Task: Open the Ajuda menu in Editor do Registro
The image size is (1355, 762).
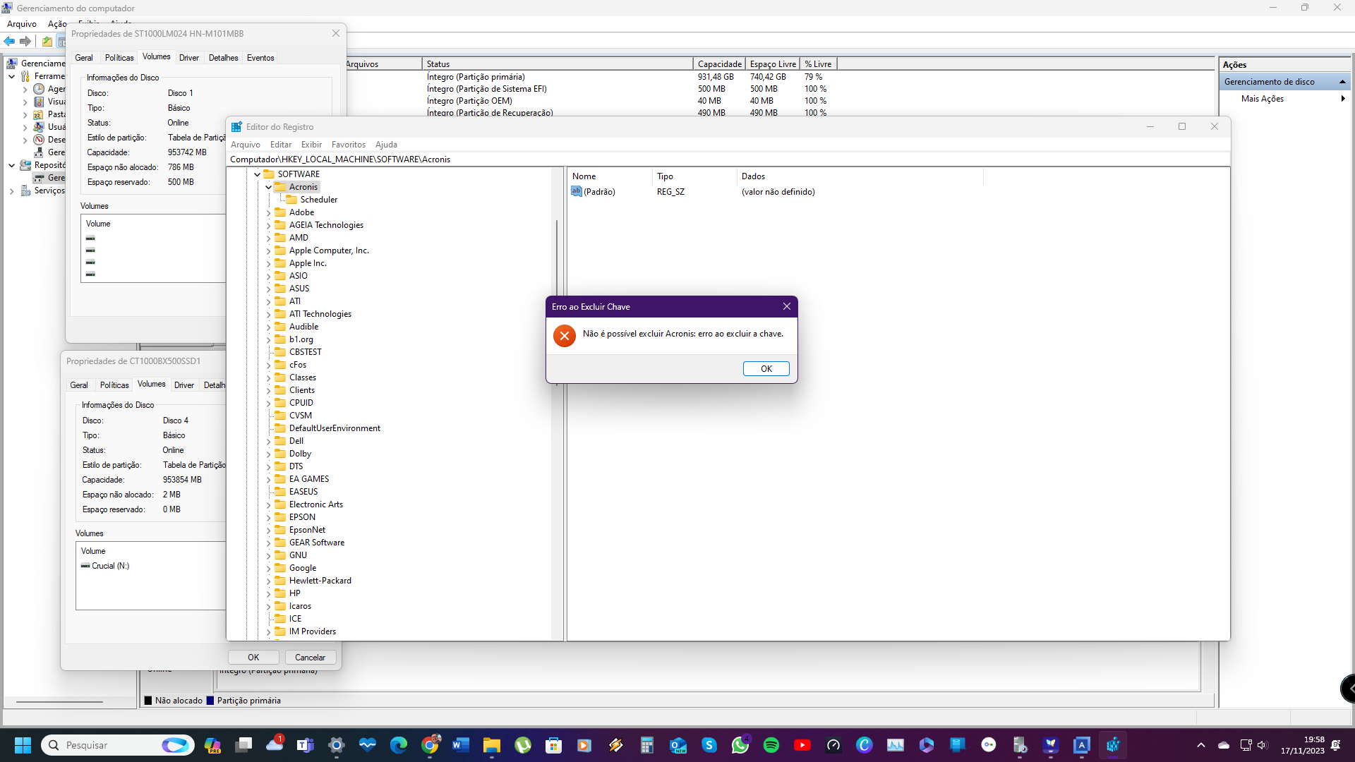Action: [x=386, y=145]
